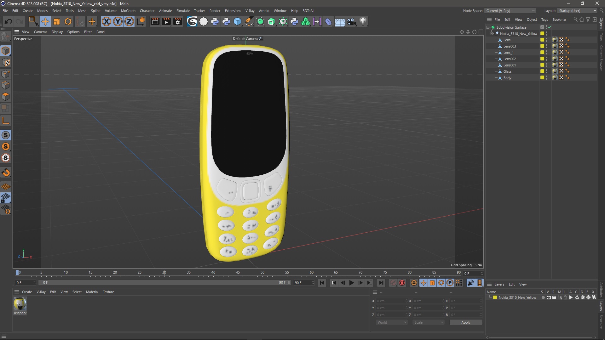Click Lens object layer color swatch
The width and height of the screenshot is (605, 340).
pos(542,40)
